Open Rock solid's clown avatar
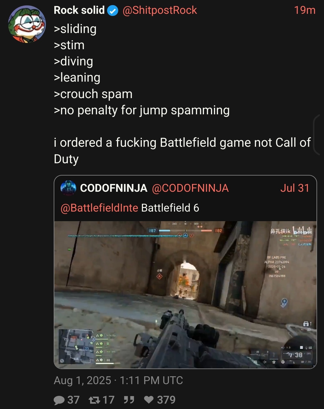 pos(27,24)
